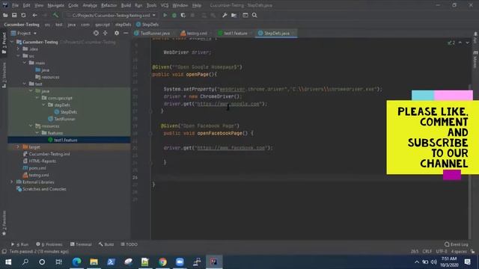
Task: Click Locate/Select Opened File target icon
Action: click(x=96, y=33)
